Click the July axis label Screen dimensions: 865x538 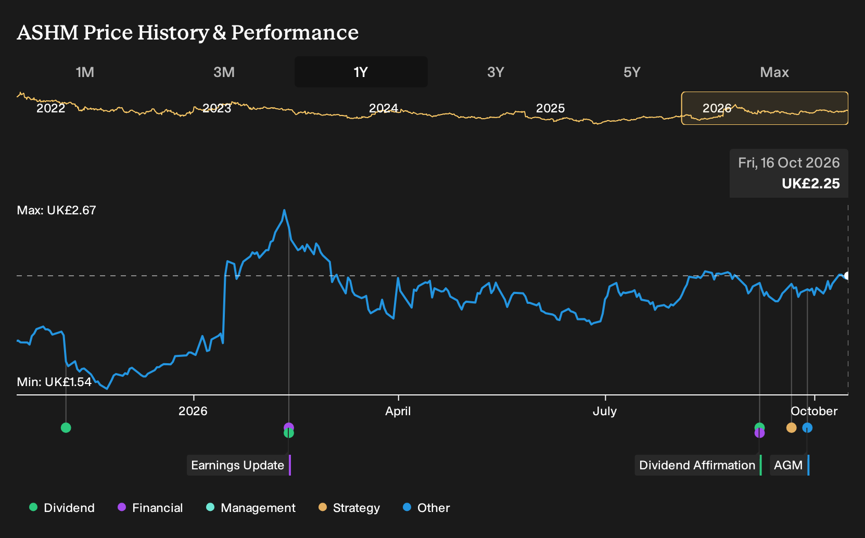605,411
